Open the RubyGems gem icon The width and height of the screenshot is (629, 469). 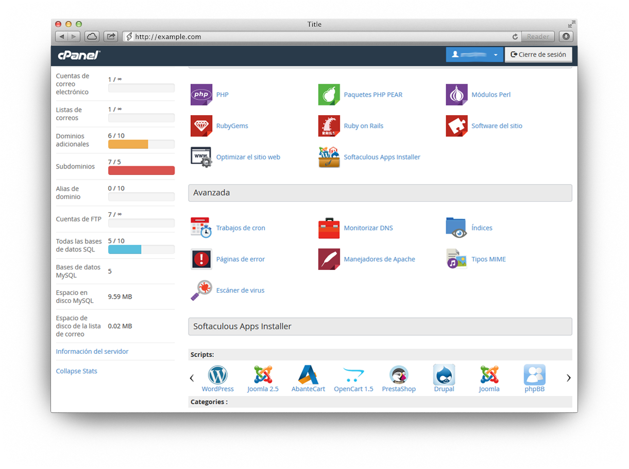(x=201, y=126)
